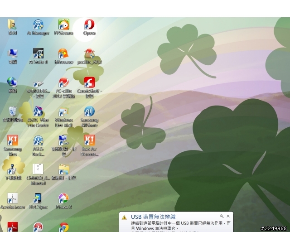
Task: Launch the Samsung AllShare icon
Action: (90, 111)
